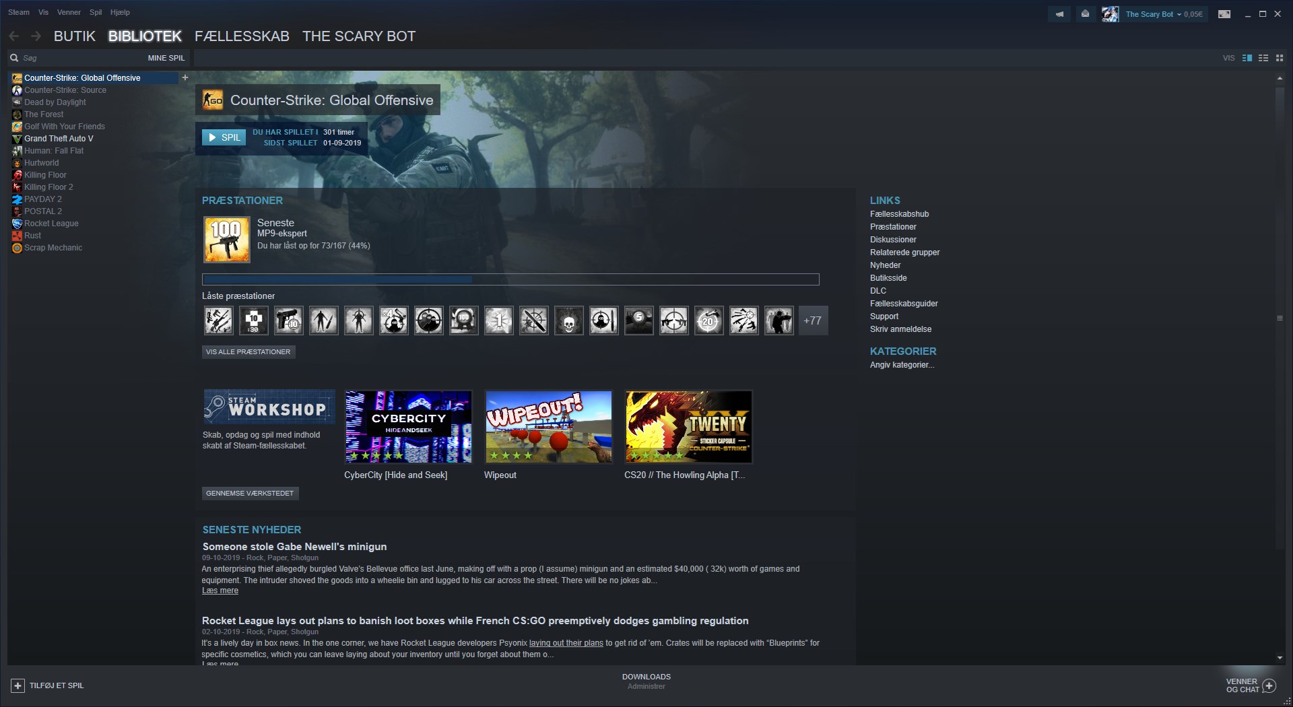Open the Someone stole Gabe Newell's minigun headline
Image resolution: width=1293 pixels, height=707 pixels.
[x=294, y=547]
